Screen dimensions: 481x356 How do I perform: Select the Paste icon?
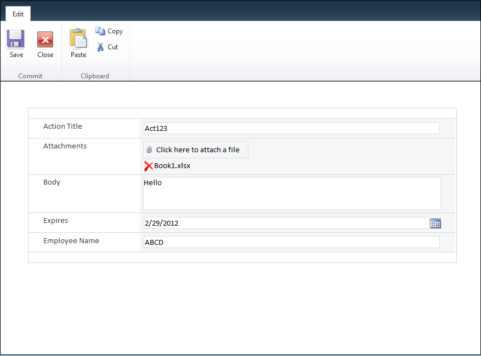coord(78,39)
